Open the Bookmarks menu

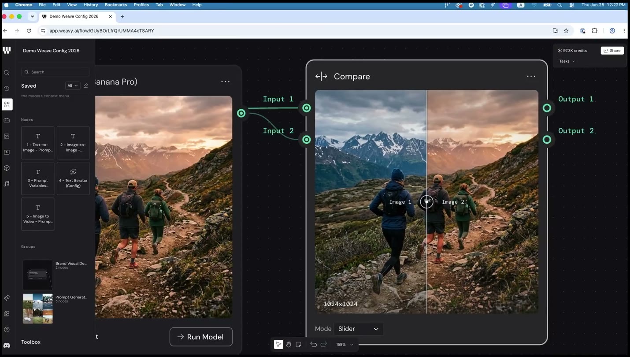pyautogui.click(x=116, y=5)
